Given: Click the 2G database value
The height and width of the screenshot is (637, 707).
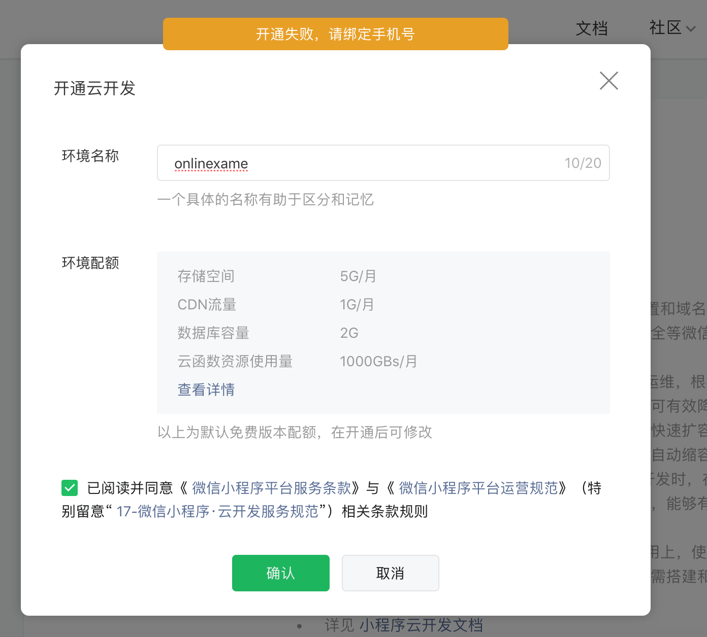Looking at the screenshot, I should [x=349, y=333].
